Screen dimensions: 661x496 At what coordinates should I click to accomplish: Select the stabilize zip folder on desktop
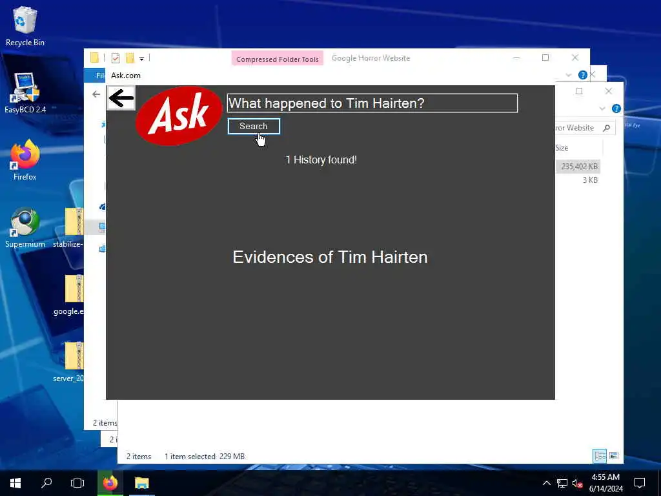click(68, 228)
